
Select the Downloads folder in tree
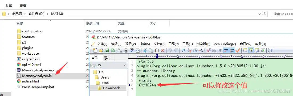[109, 88]
